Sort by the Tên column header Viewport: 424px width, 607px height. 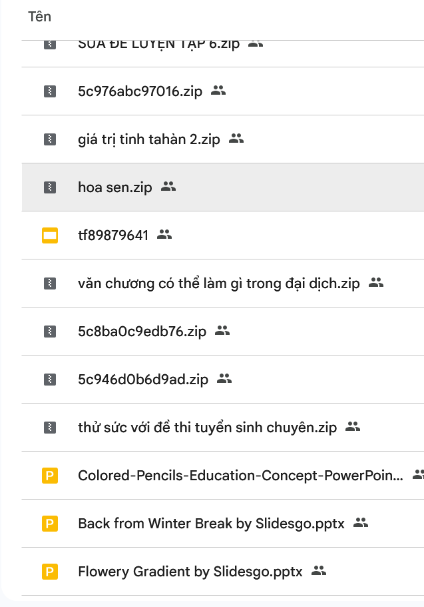pos(39,17)
